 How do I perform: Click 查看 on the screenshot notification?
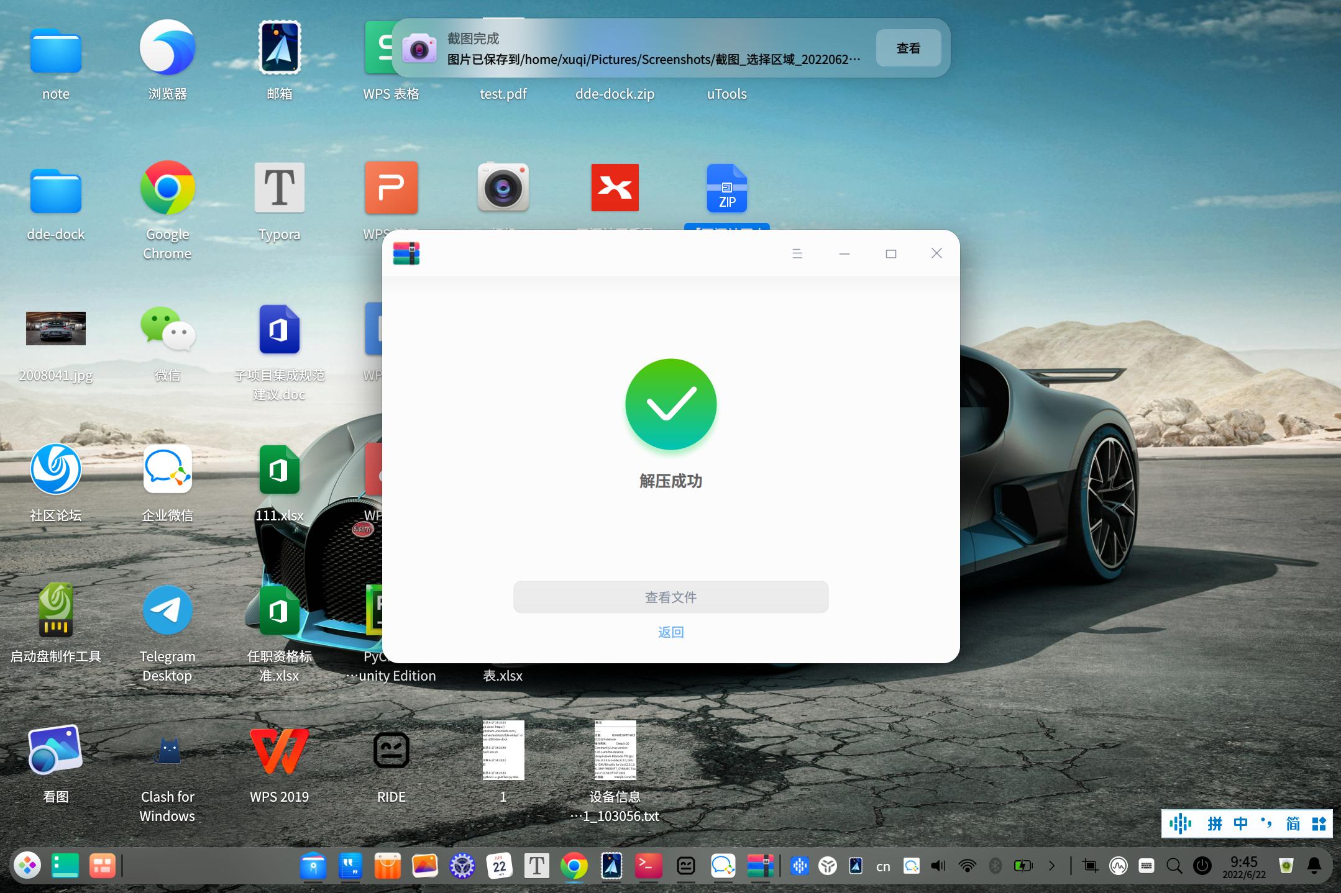(x=908, y=48)
